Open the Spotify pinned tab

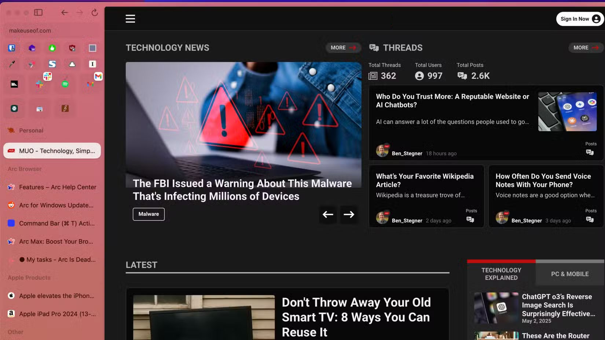coord(65,84)
